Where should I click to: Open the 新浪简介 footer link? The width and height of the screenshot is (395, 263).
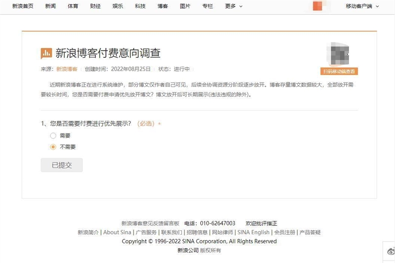point(88,232)
